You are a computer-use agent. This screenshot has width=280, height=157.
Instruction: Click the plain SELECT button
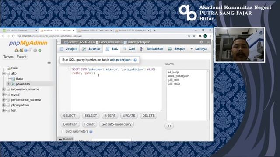[x=91, y=116]
